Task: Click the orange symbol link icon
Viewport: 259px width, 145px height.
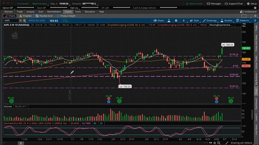Action: [24, 21]
